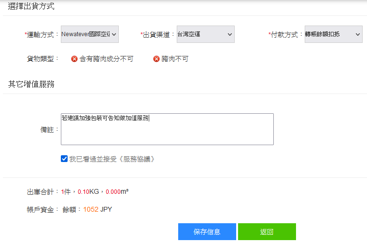Click inside the 備註 remarks text box
This screenshot has height=243, width=367.
pos(167,129)
